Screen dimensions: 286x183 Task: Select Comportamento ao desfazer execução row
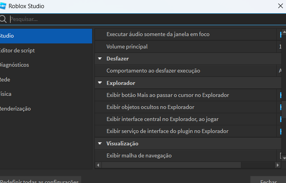[188, 71]
